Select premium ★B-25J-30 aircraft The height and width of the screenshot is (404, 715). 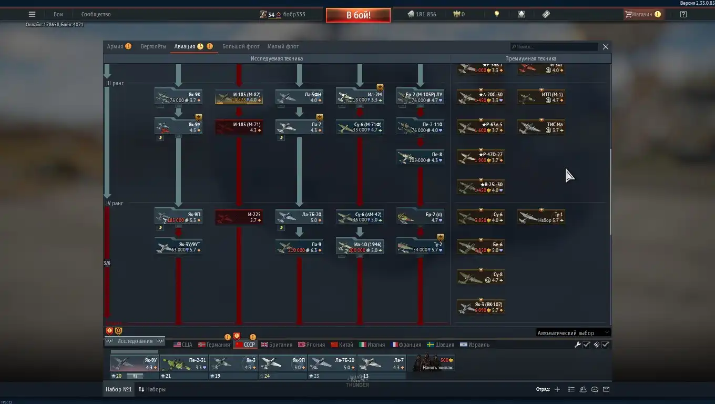click(481, 187)
